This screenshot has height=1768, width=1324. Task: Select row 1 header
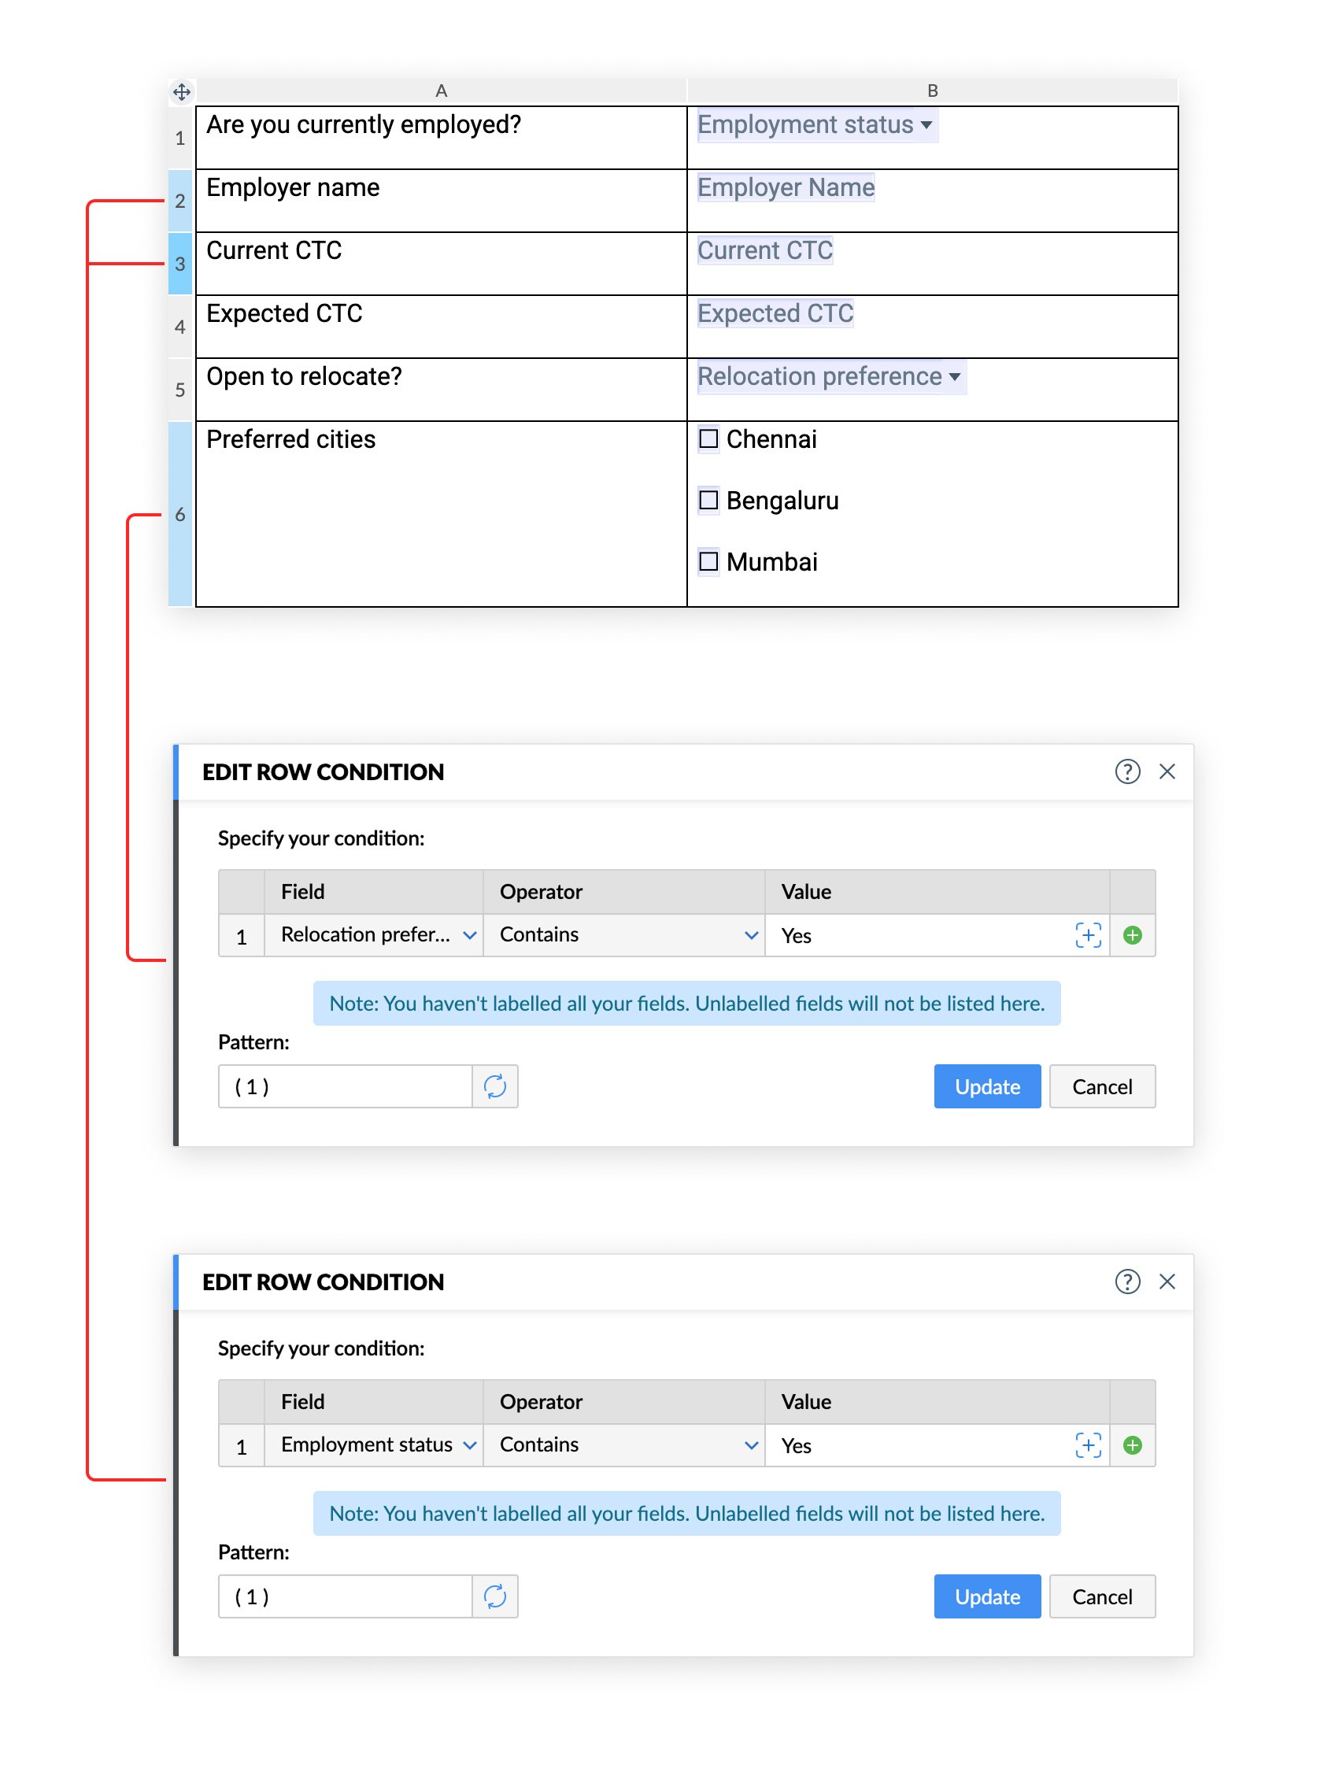pyautogui.click(x=180, y=138)
